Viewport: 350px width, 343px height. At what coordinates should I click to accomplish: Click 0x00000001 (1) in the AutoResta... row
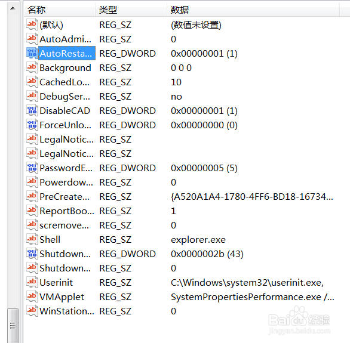[204, 54]
